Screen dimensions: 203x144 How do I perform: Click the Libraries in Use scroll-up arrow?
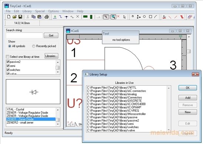click(169, 88)
